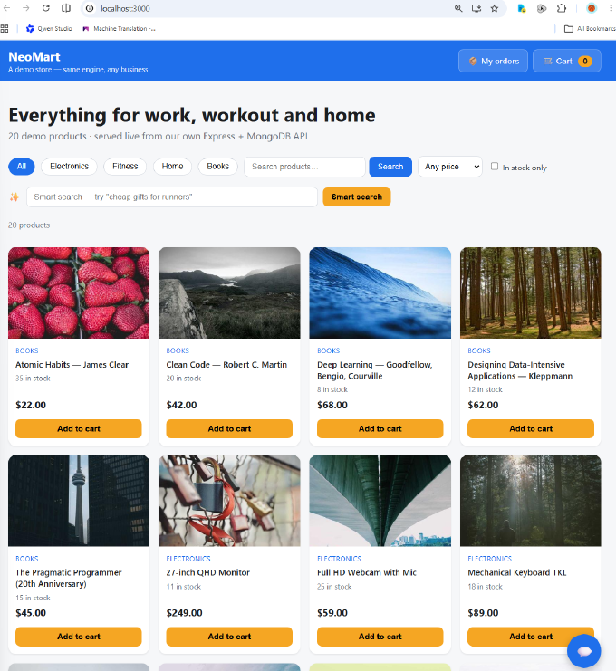Click the 20 products count text
This screenshot has height=671, width=616.
pyautogui.click(x=29, y=225)
